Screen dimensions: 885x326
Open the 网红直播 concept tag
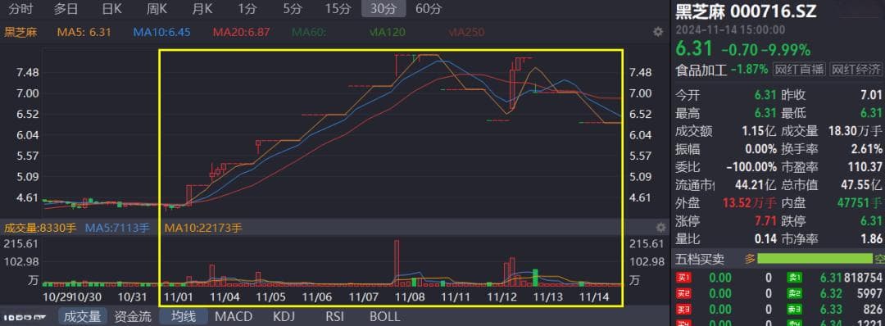point(799,70)
